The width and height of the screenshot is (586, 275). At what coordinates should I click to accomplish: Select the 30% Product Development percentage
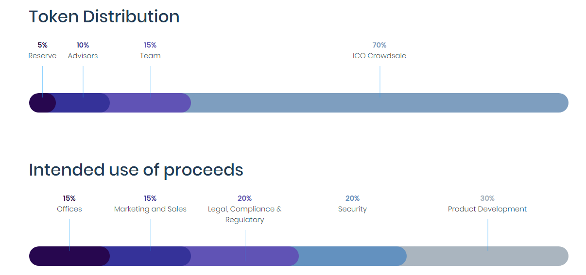point(487,198)
